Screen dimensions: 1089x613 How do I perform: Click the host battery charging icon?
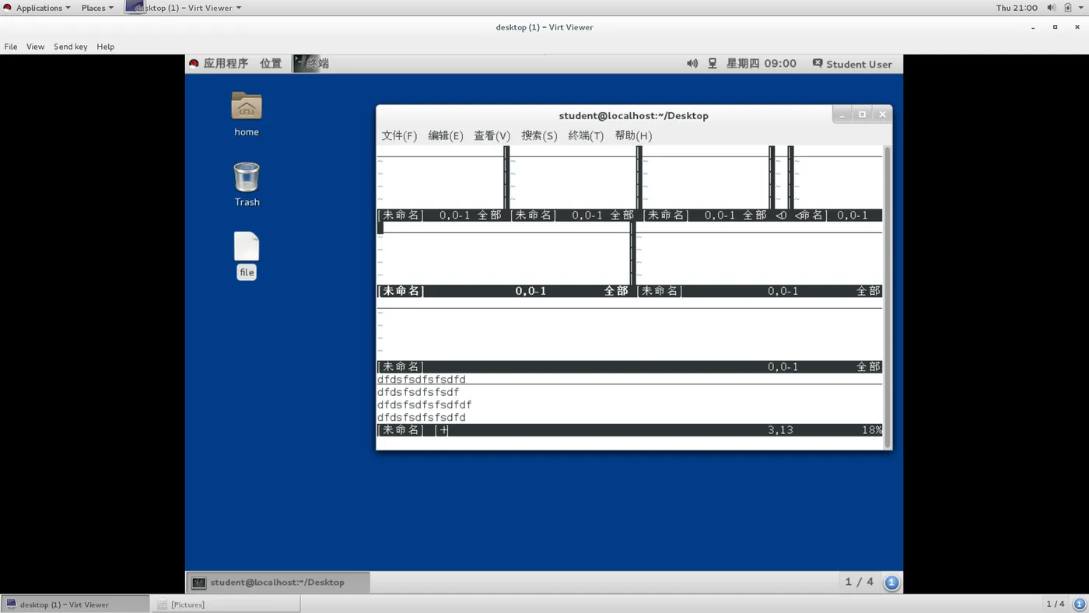1068,8
